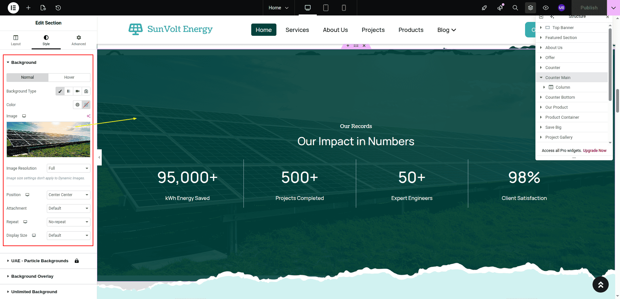Click the Preview Changes eye icon
The width and height of the screenshot is (620, 299).
pyautogui.click(x=545, y=8)
